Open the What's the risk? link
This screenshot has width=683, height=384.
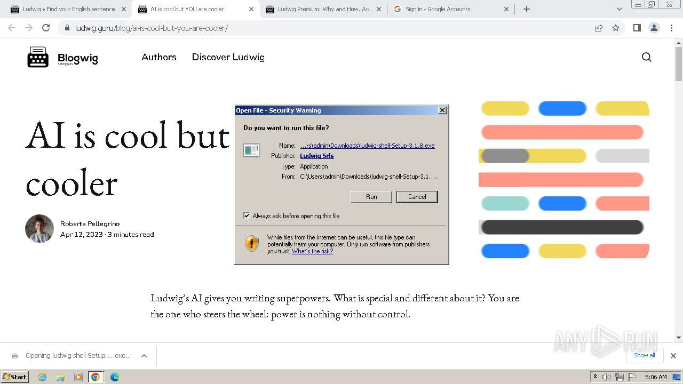tap(312, 251)
